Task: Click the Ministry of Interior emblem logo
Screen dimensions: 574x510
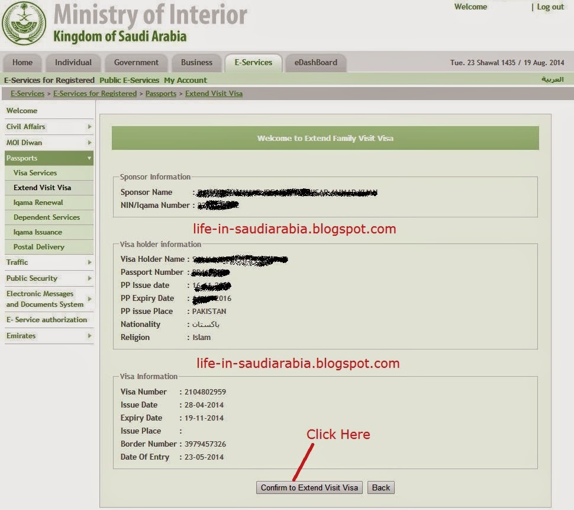Action: coord(24,24)
